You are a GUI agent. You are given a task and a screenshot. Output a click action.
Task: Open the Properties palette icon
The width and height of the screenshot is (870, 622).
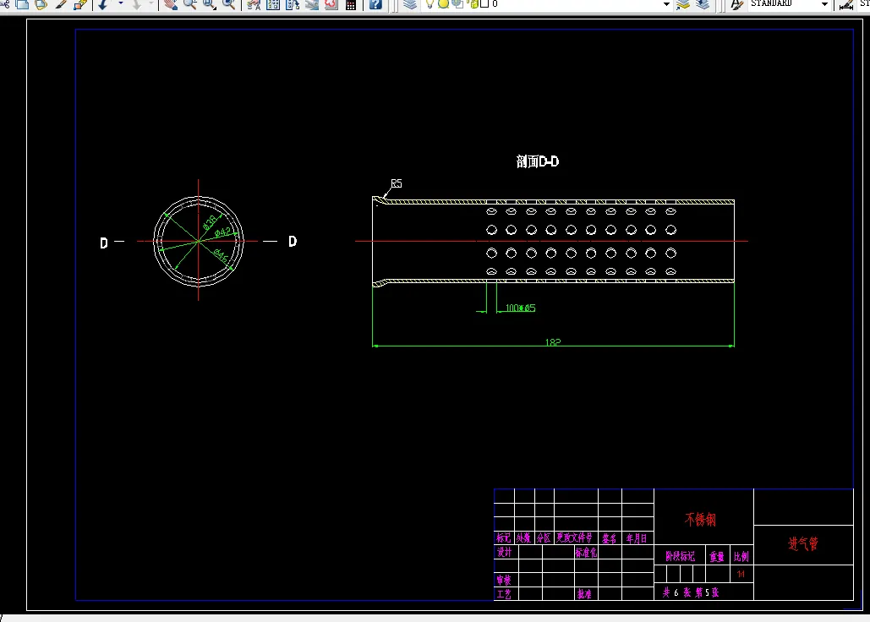coord(254,4)
